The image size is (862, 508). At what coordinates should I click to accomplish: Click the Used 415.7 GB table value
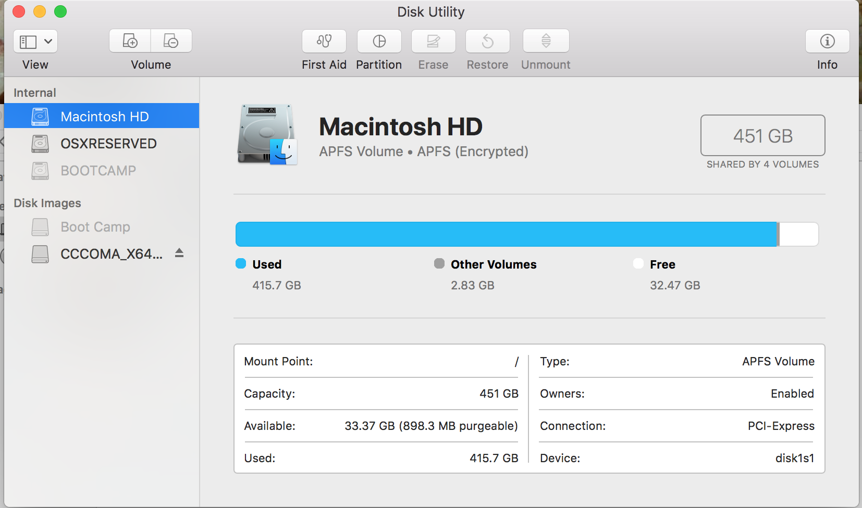tap(494, 458)
